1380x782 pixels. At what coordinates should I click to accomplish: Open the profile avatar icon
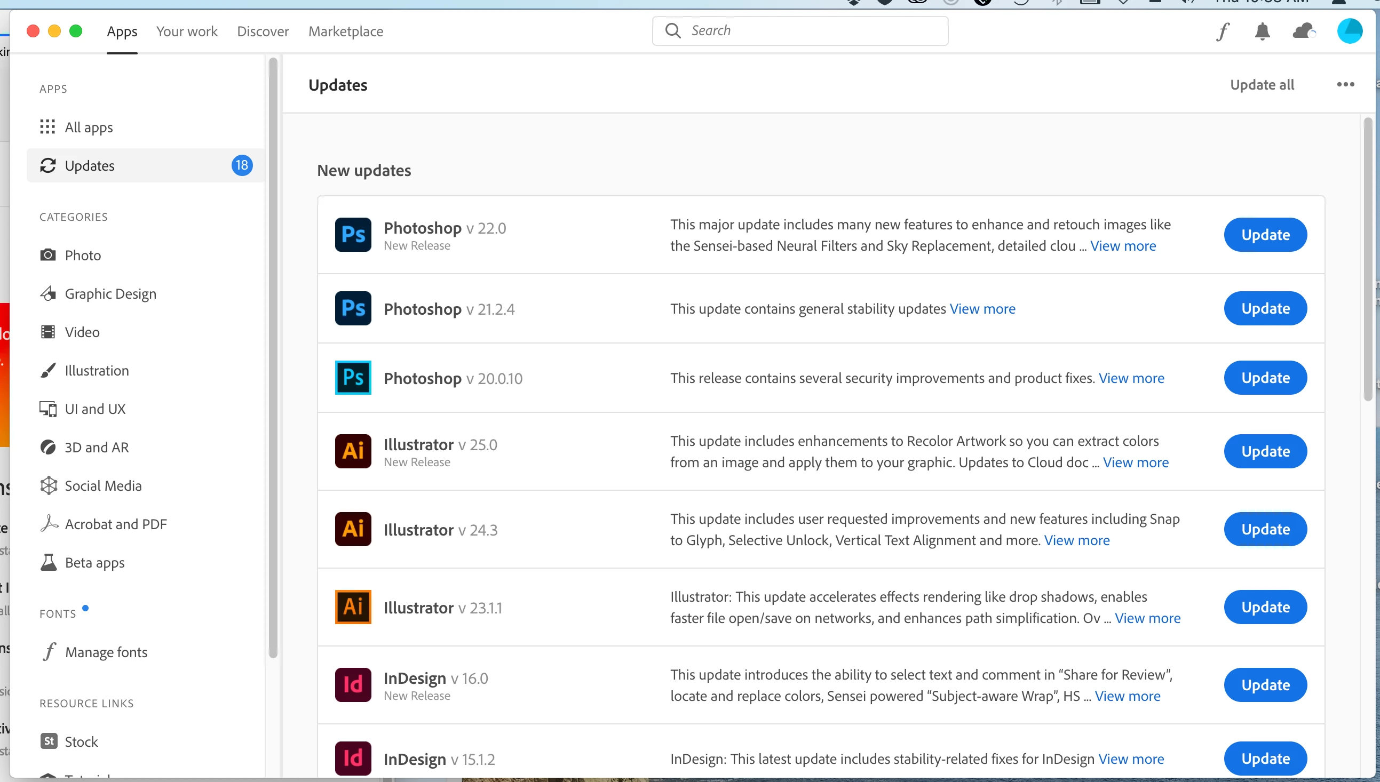point(1349,30)
